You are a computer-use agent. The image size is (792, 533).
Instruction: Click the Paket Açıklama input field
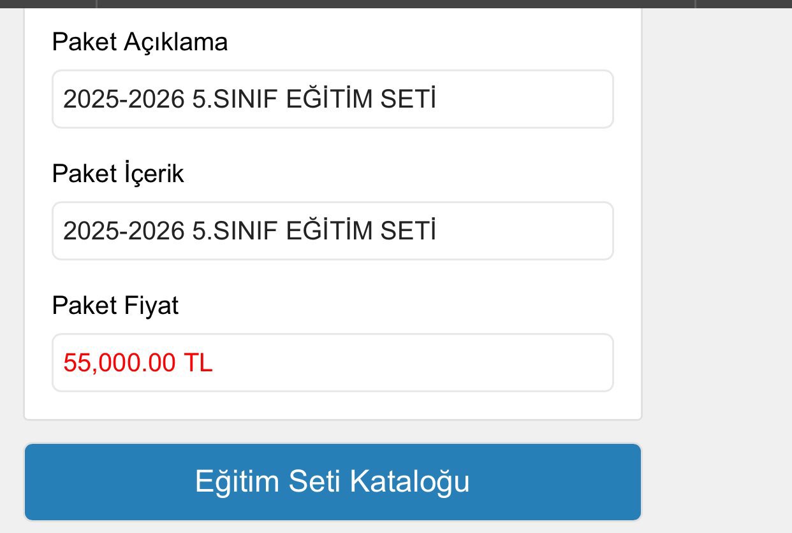332,99
